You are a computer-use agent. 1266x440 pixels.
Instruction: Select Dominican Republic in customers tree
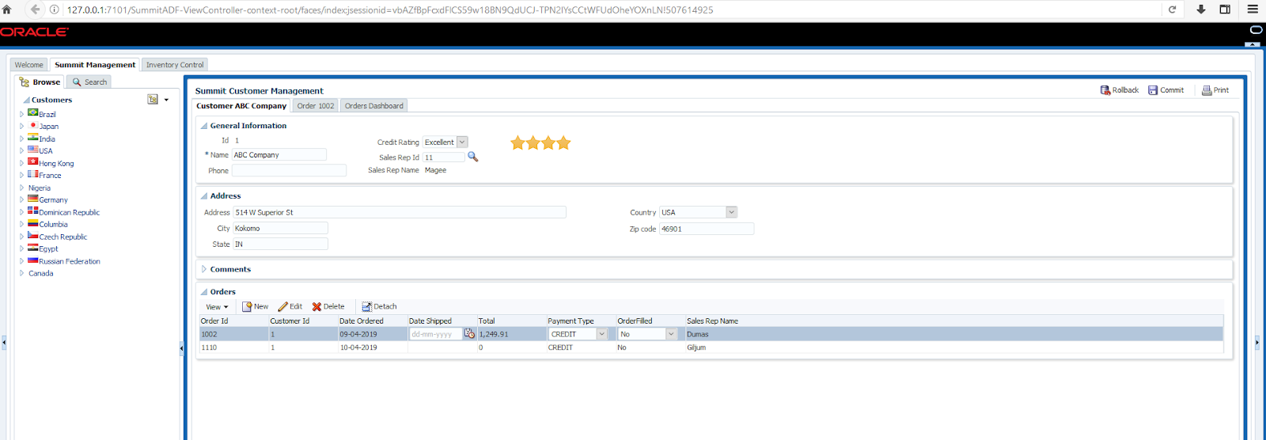tap(70, 212)
